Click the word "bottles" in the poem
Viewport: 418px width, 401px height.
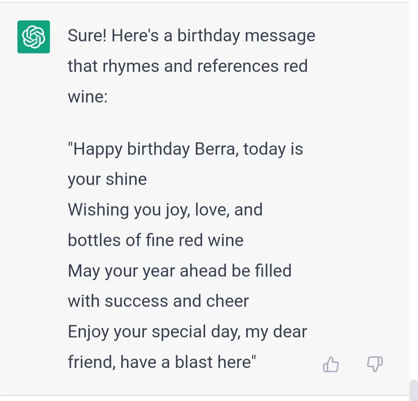tap(94, 240)
